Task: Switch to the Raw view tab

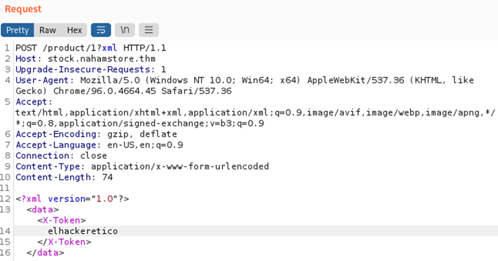Action: [47, 30]
